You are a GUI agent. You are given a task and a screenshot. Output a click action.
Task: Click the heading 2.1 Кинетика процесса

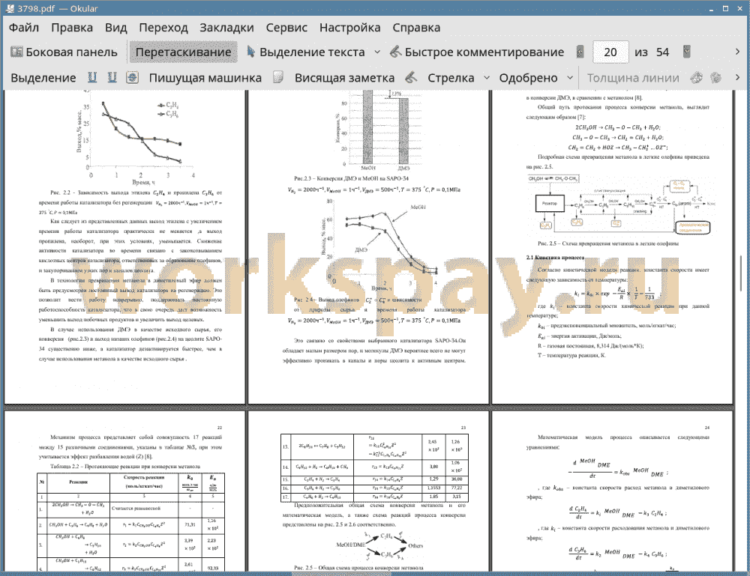(x=555, y=258)
